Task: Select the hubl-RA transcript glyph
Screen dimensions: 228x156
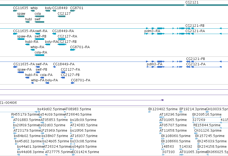Action: point(27,44)
